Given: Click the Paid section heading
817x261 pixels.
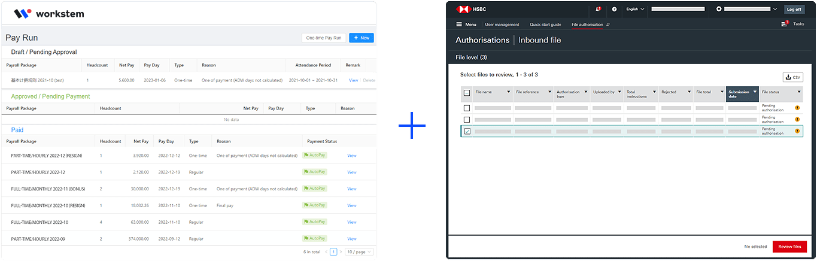Looking at the screenshot, I should coord(17,130).
